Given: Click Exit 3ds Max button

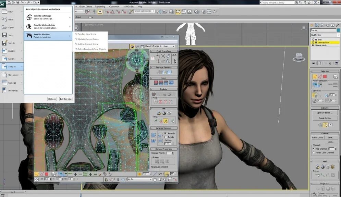Looking at the screenshot, I should pyautogui.click(x=66, y=99).
